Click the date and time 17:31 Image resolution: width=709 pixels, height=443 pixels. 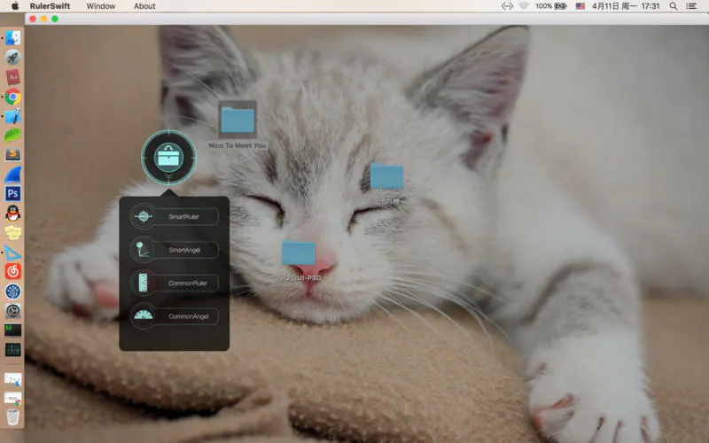coord(626,6)
